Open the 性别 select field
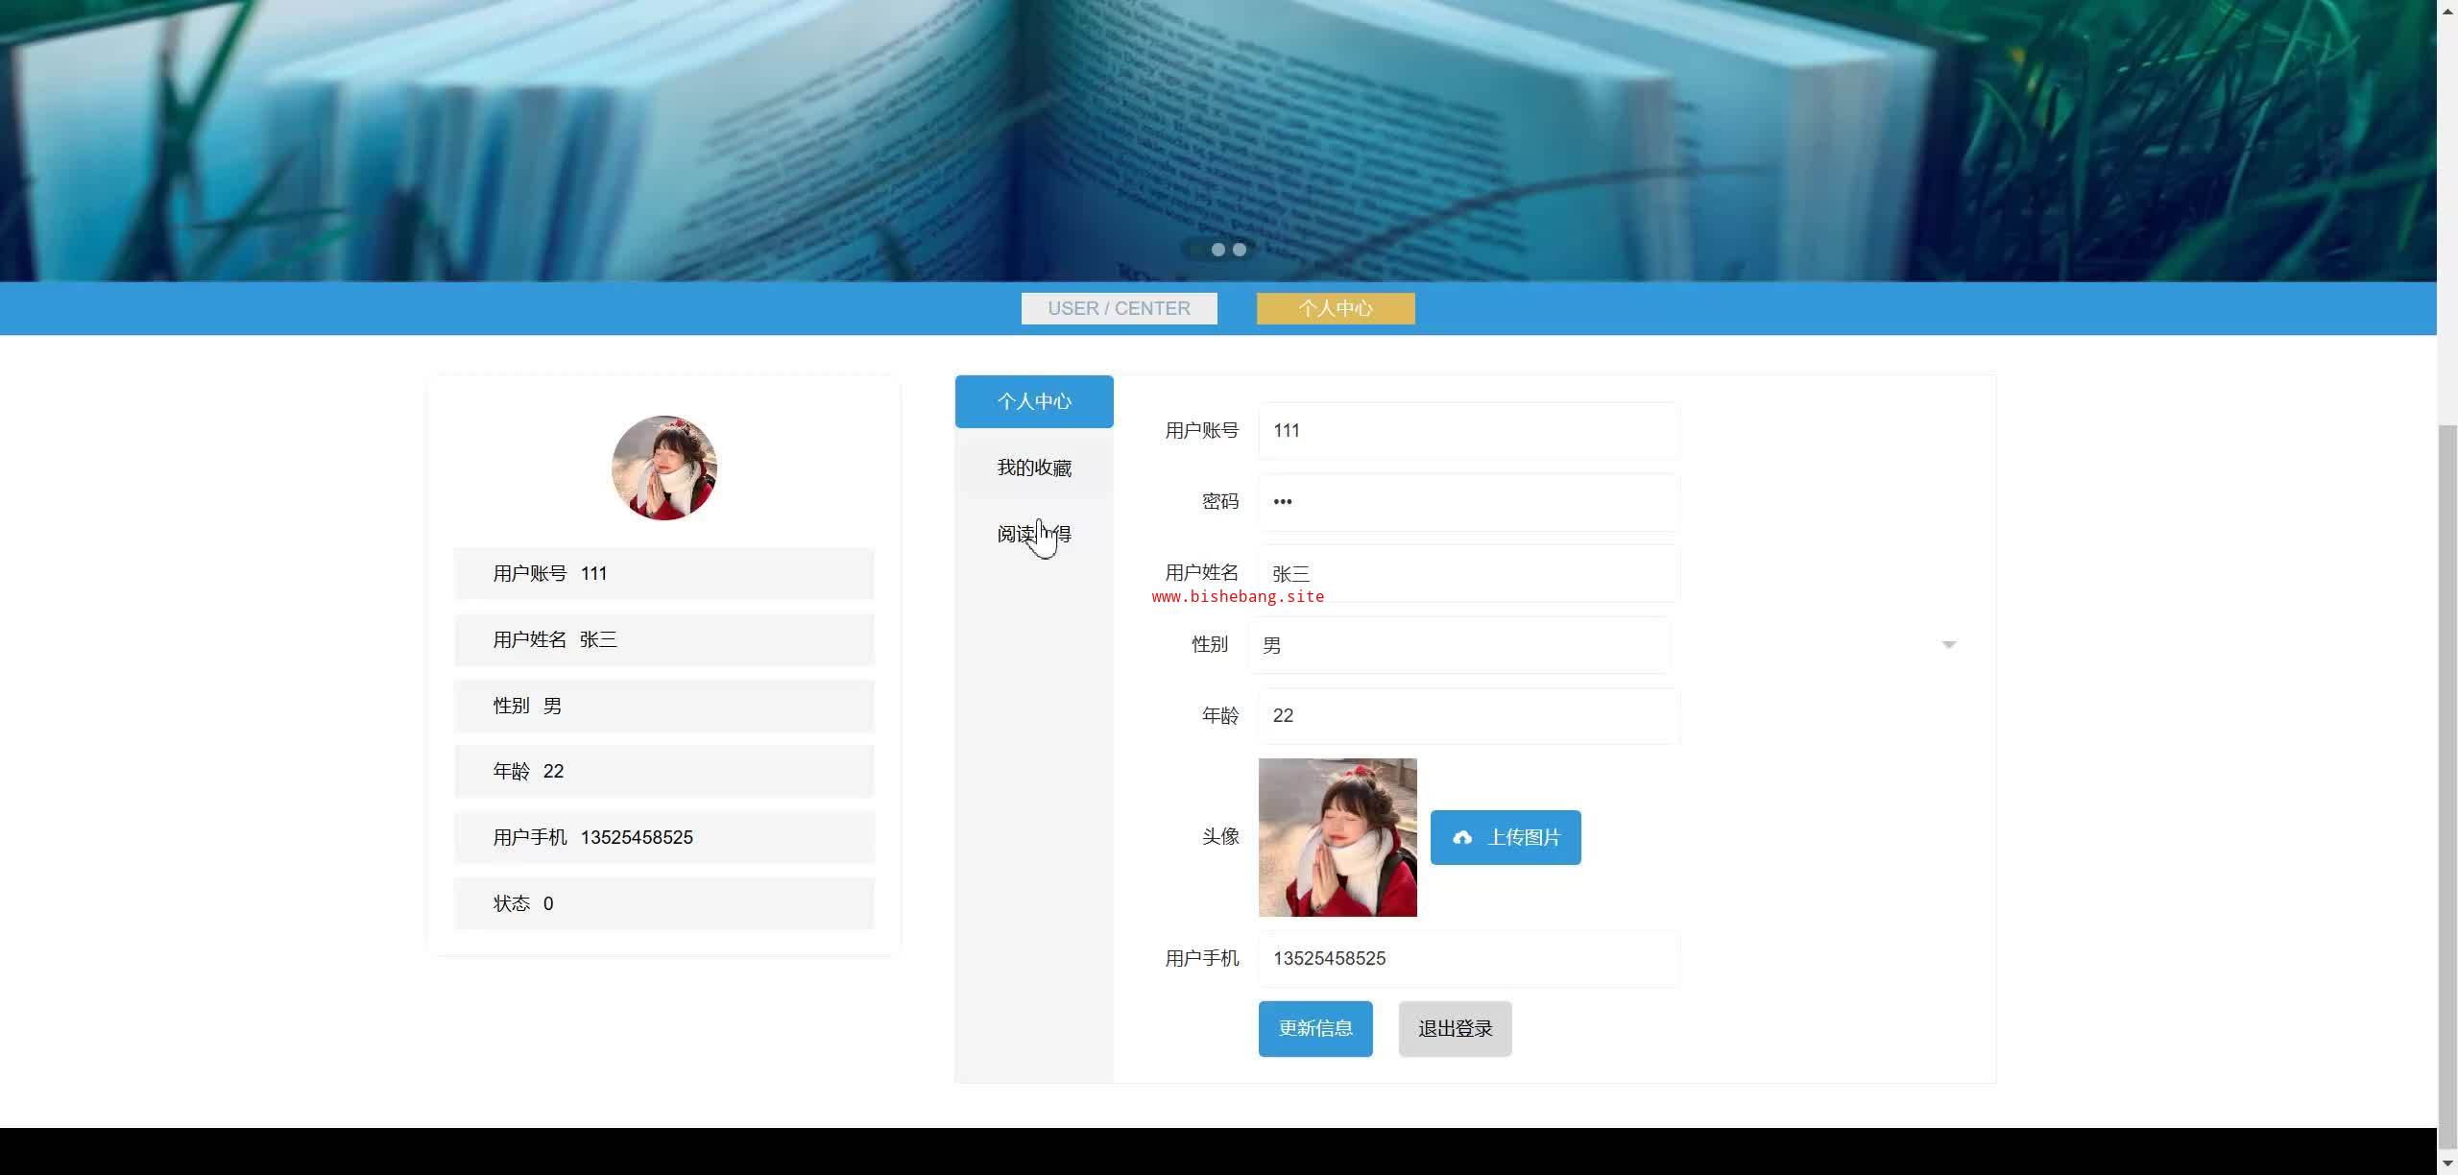The width and height of the screenshot is (2458, 1175). pyautogui.click(x=1458, y=645)
